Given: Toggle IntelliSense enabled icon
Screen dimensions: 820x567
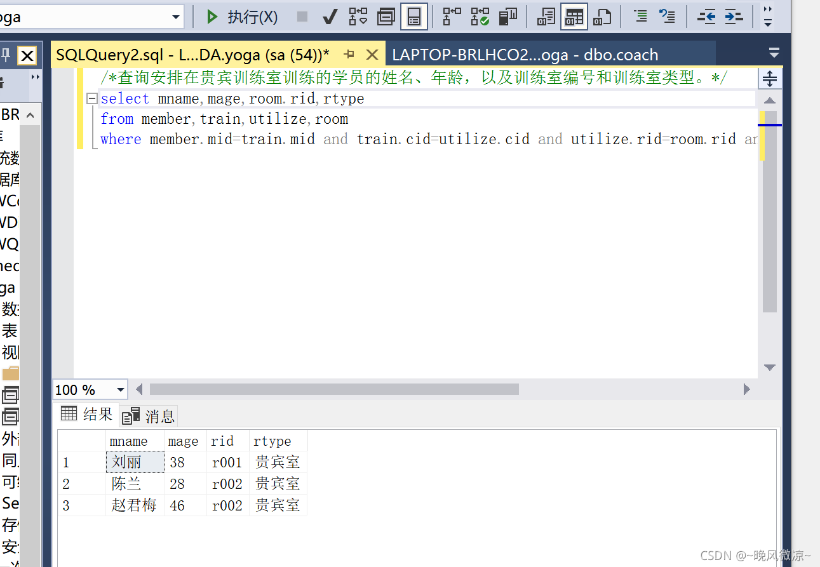Looking at the screenshot, I should pos(414,17).
